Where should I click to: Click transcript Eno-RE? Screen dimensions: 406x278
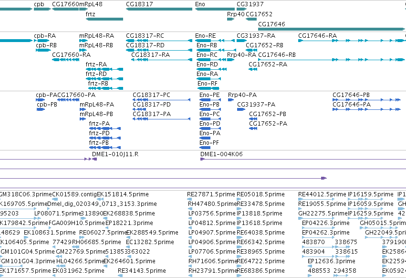click(215, 41)
